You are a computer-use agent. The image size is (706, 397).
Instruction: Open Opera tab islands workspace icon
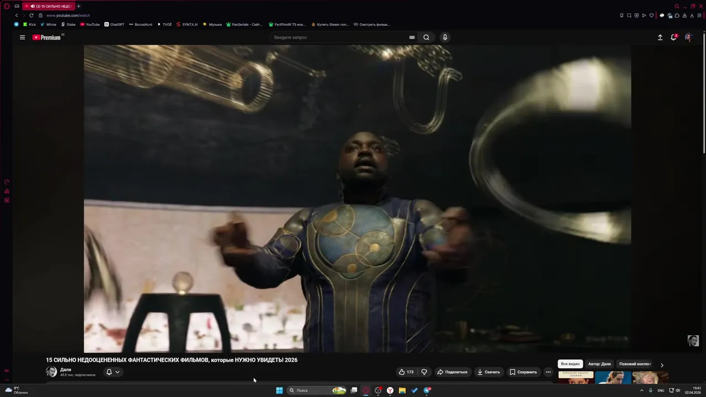click(17, 6)
